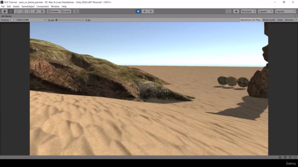The height and width of the screenshot is (167, 298).
Task: Toggle pivot mode Center button
Action: click(53, 11)
